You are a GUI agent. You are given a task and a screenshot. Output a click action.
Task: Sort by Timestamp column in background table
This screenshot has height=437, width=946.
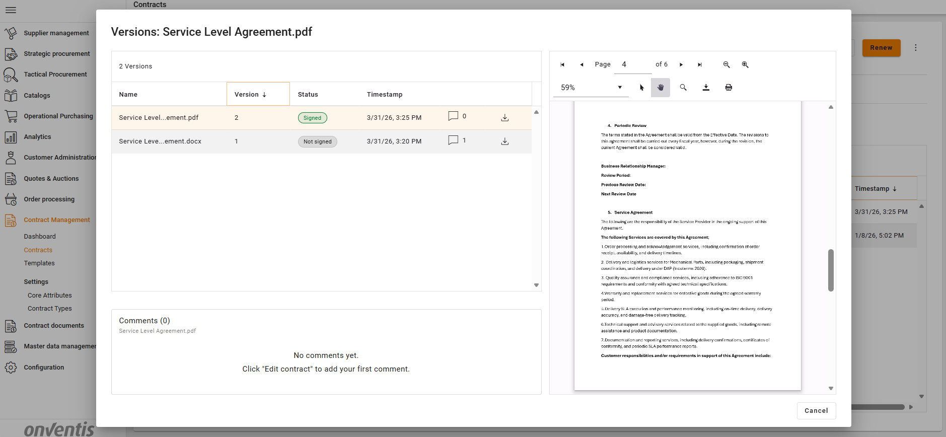pyautogui.click(x=876, y=189)
